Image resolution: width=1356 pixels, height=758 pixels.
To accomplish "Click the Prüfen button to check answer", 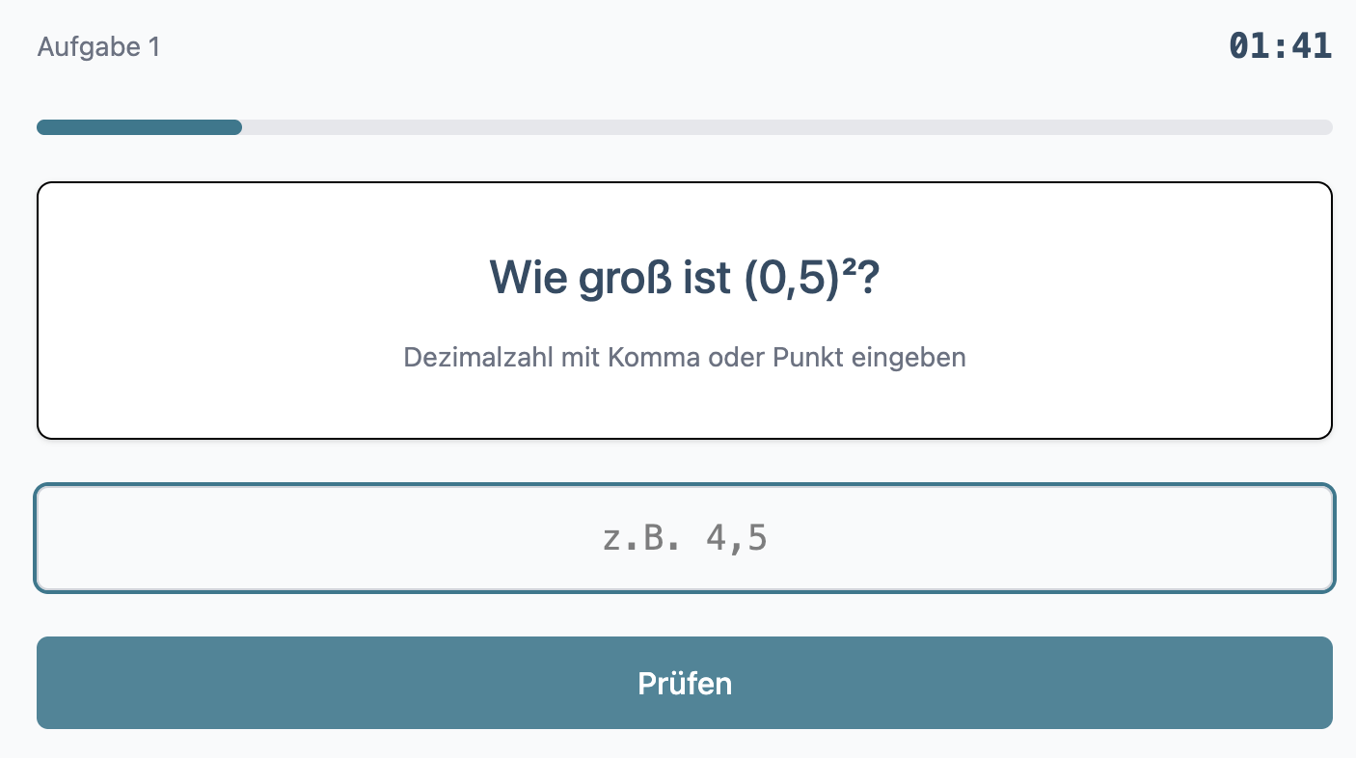I will 685,683.
